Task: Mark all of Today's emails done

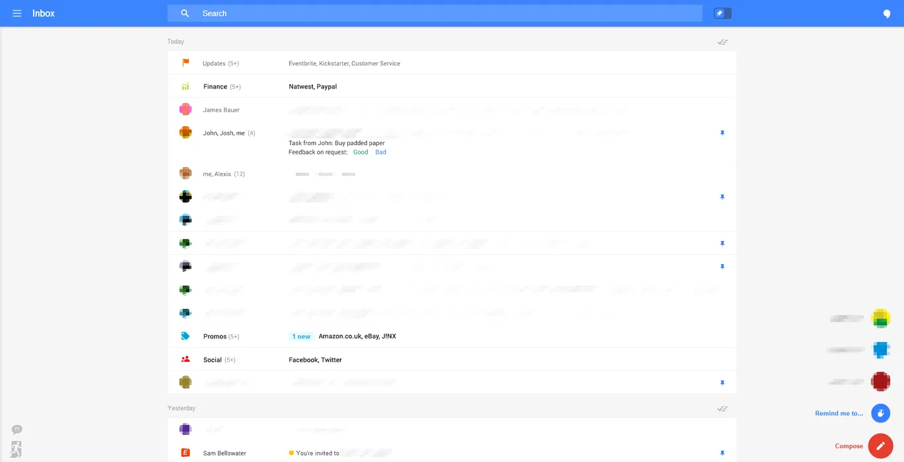Action: coord(722,42)
